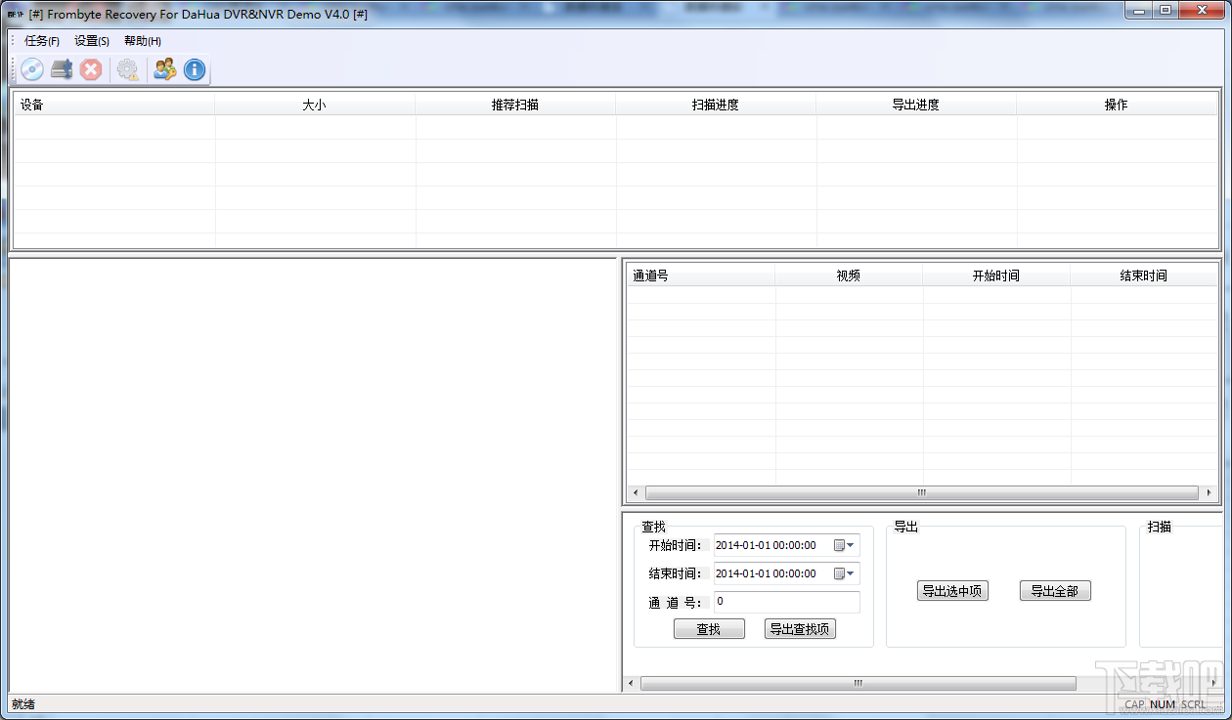Open the blue info about icon
1232x720 pixels.
(x=195, y=69)
